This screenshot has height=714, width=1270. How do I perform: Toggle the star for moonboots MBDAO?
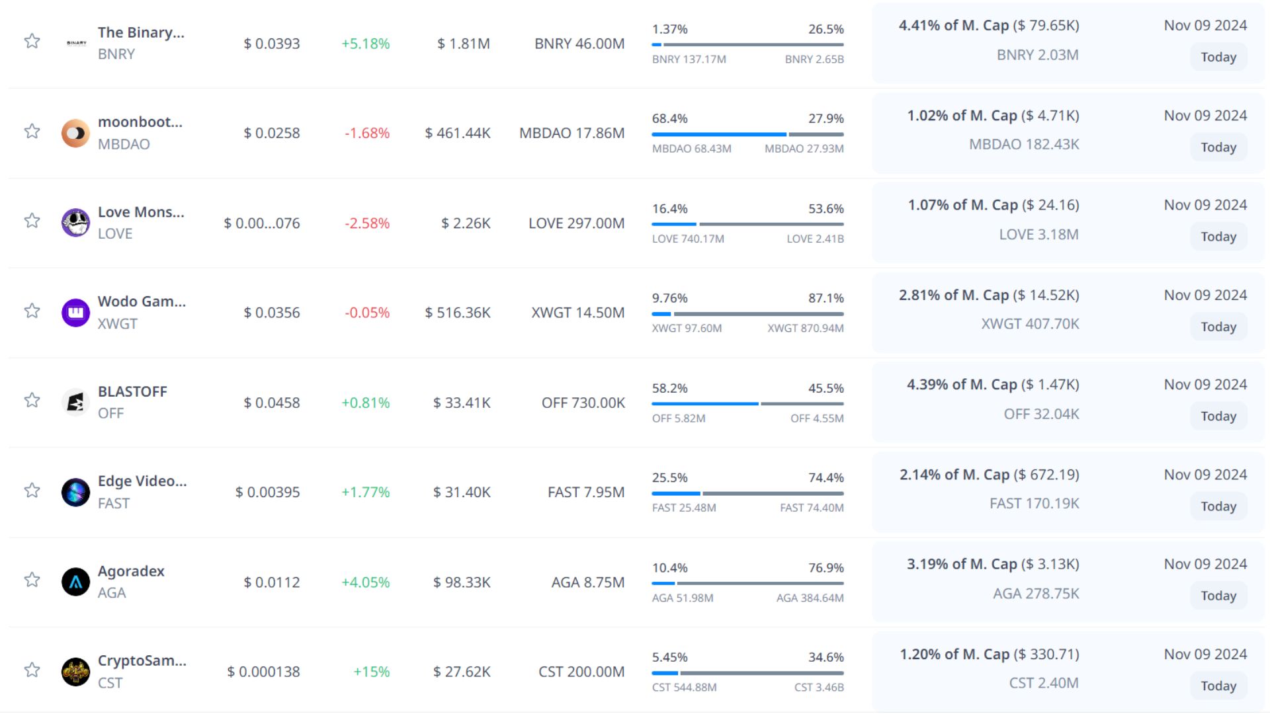click(x=32, y=131)
